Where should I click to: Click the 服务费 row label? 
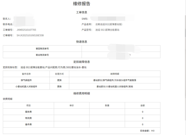pyautogui.click(x=28, y=112)
